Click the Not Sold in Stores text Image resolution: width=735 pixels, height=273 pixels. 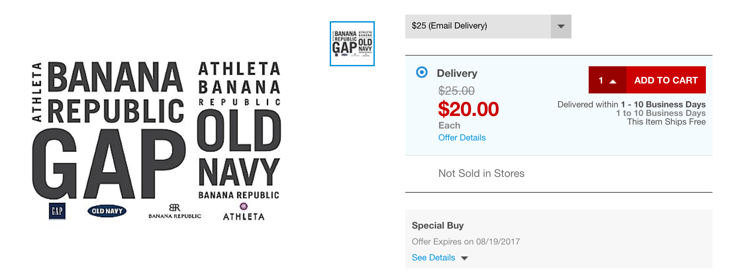pyautogui.click(x=481, y=173)
